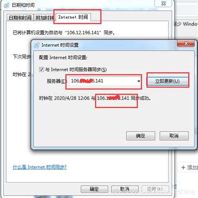Click the Internet 时间设置 dialog title icon

pyautogui.click(x=37, y=45)
